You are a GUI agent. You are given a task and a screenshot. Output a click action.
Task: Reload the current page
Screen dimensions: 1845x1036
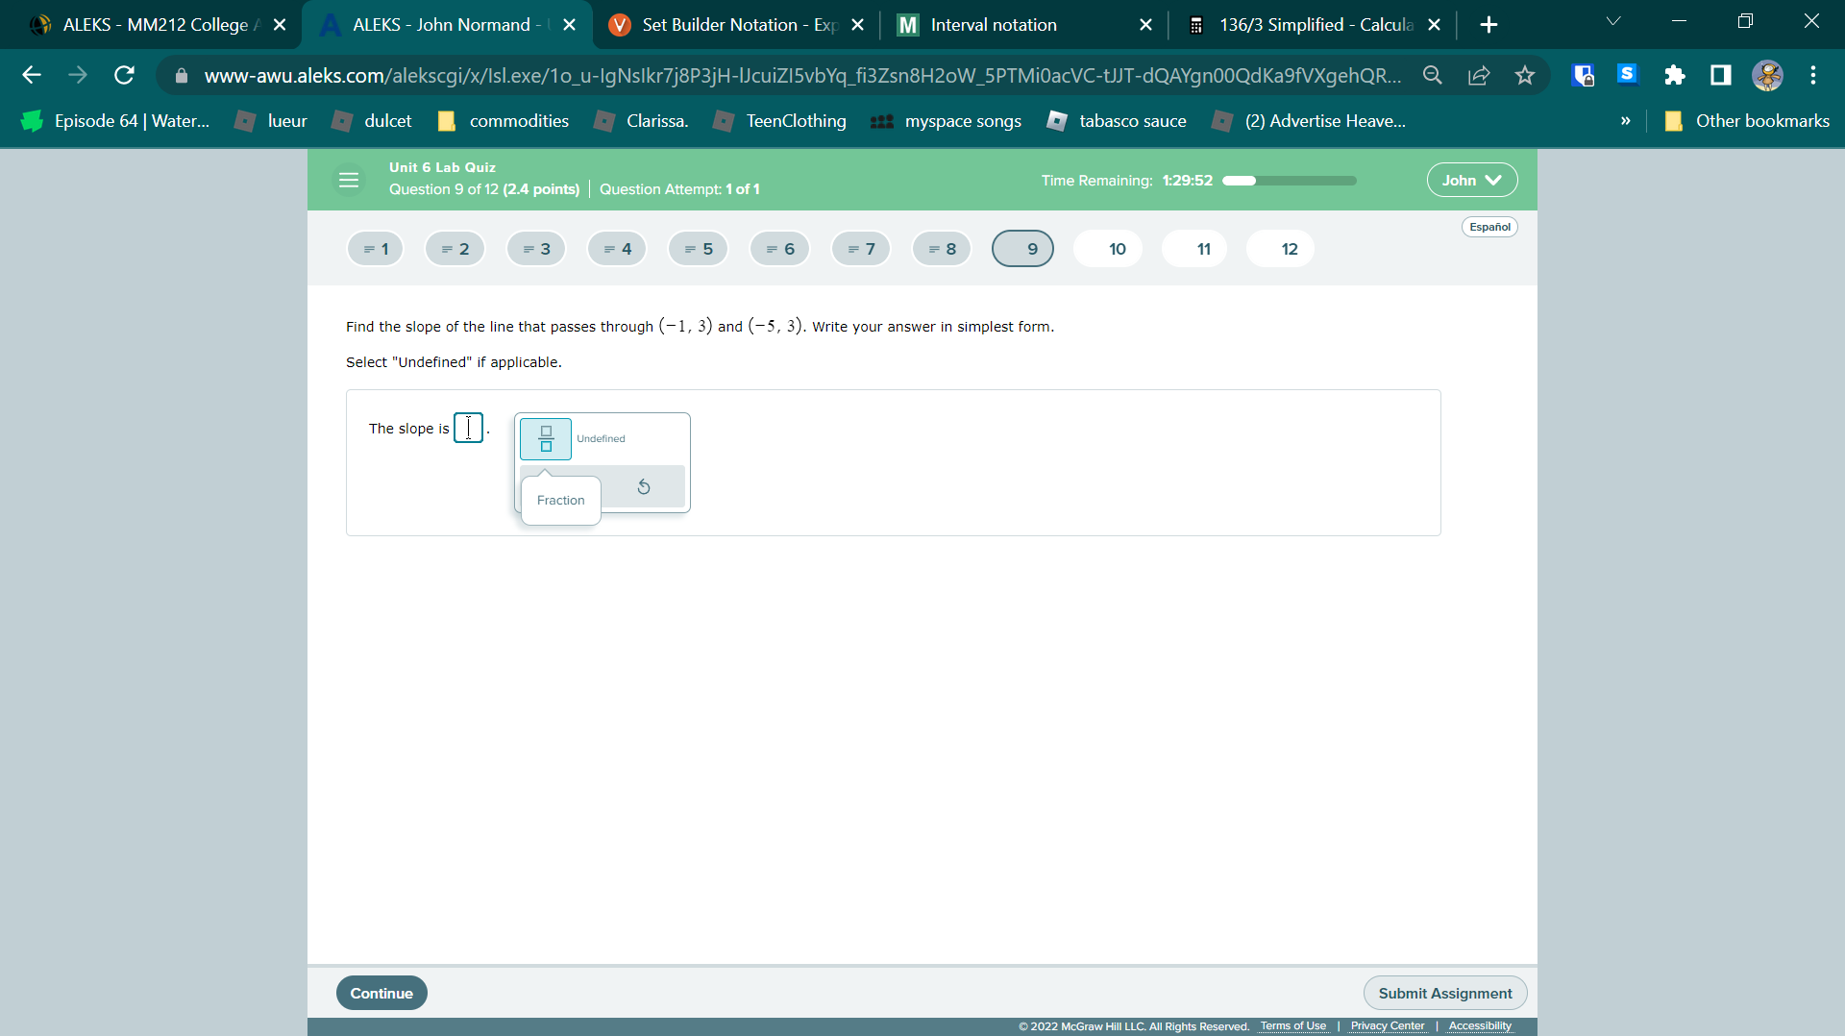(x=124, y=75)
